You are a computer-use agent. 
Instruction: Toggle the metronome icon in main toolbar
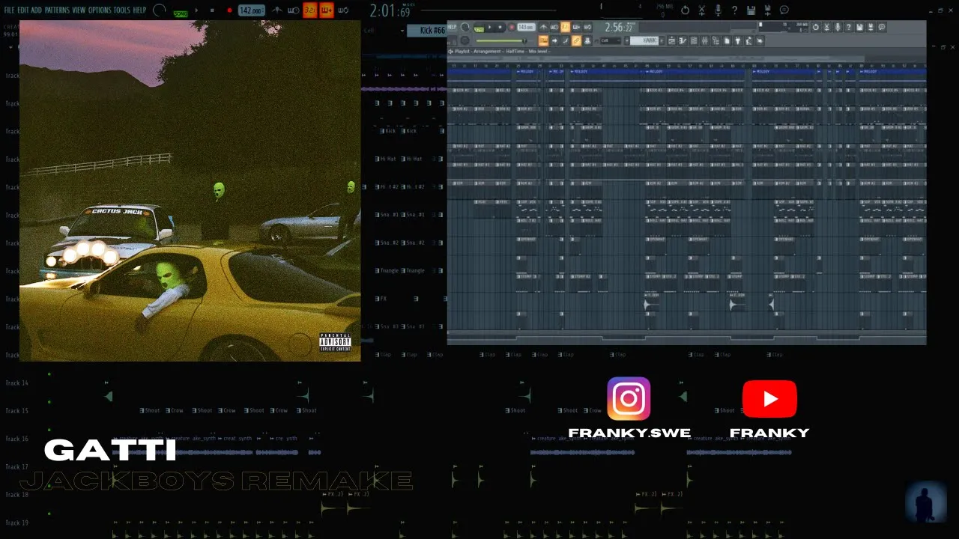[277, 10]
